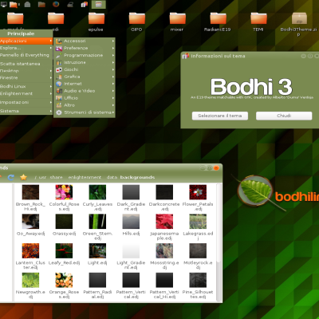319x319 pixels.
Task: Expand the Impostazioni submenu arrow
Action: tap(51, 102)
